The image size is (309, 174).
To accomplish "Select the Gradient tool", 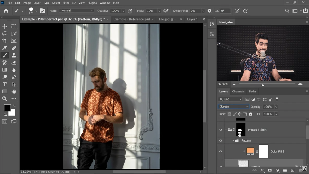I will click(4, 70).
